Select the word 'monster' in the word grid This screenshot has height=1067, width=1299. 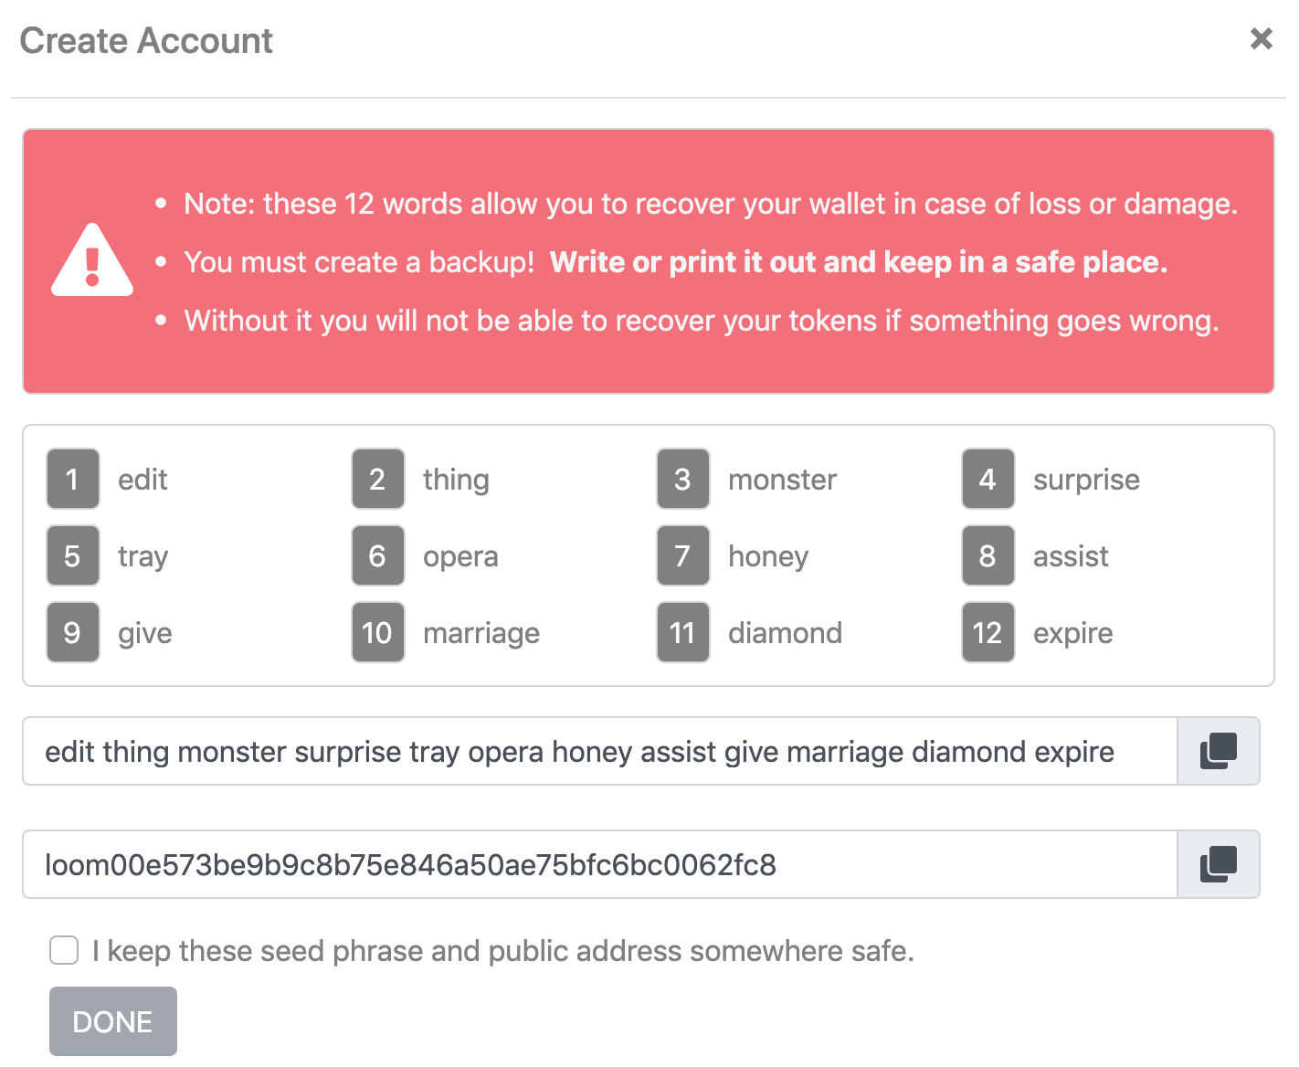coord(783,479)
